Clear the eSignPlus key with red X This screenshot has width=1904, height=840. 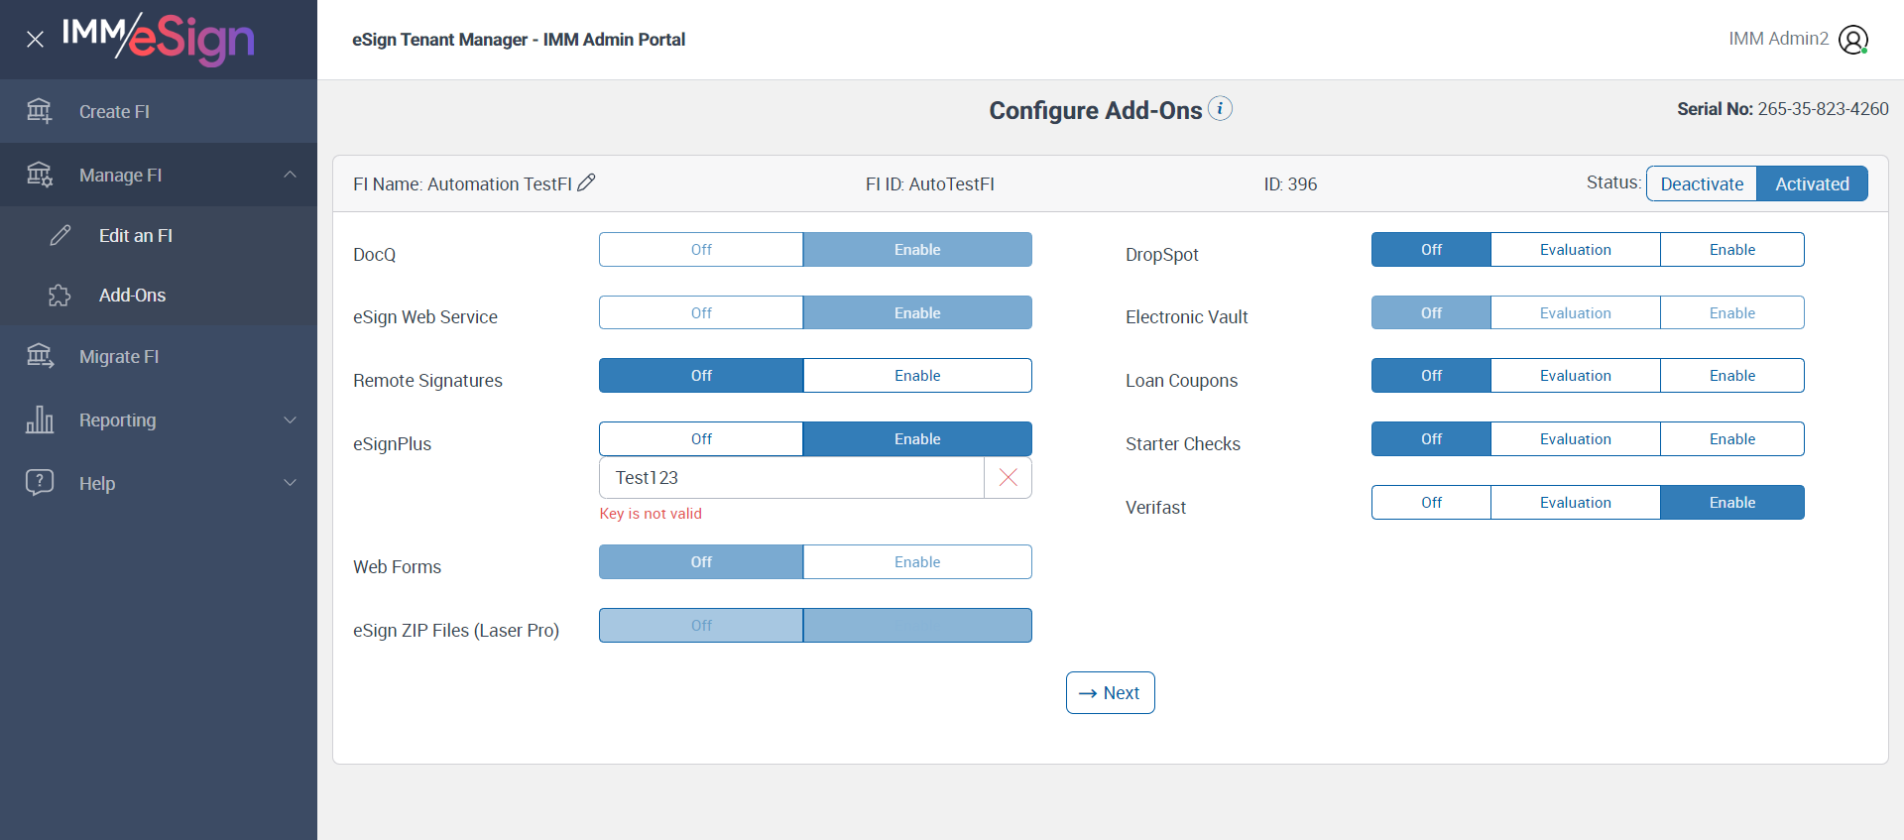tap(1008, 478)
